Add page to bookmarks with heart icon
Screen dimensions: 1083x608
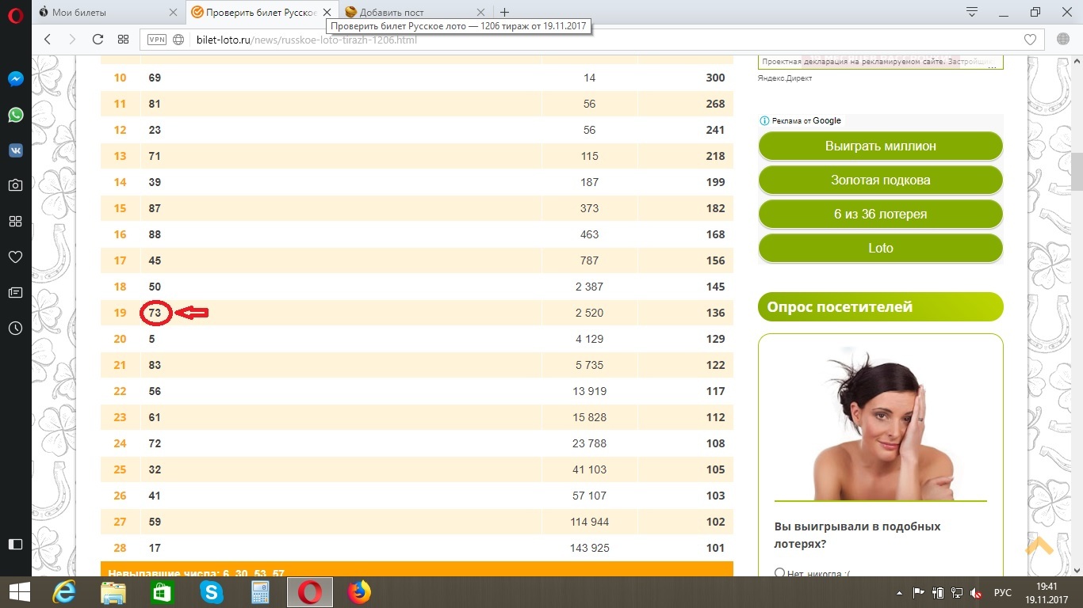coord(1030,40)
